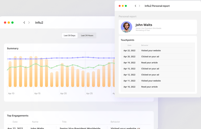Viewport: 201px width, 129px height.
Task: Click 'Clicked on your ad' for Apr 15
Action: [x=150, y=69]
